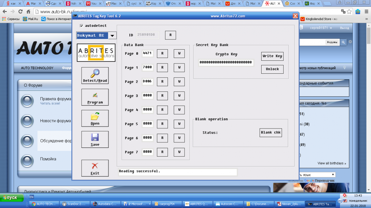Click the Page 0 value field 4471
This screenshot has height=208, width=371.
tap(147, 53)
